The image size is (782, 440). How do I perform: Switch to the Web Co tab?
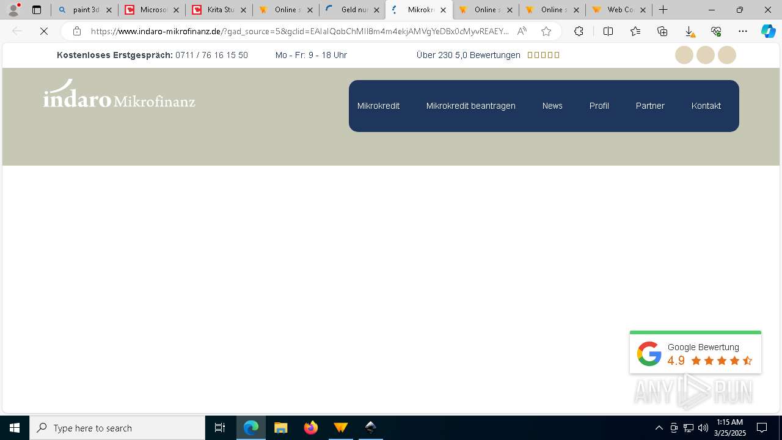click(x=619, y=10)
